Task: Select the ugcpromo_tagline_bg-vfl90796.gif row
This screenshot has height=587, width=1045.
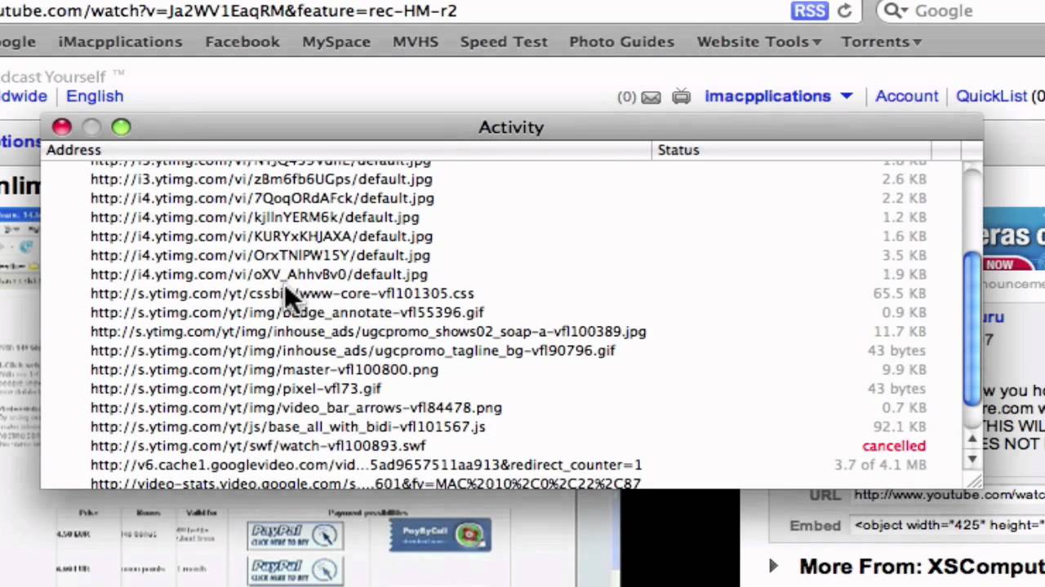Action: pos(502,351)
